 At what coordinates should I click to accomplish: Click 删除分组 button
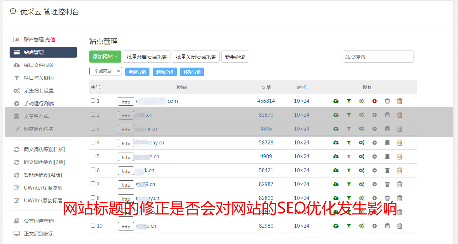165,72
